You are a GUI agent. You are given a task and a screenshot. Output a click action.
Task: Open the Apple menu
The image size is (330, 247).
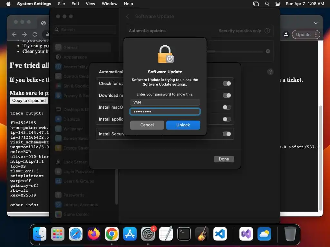[x=8, y=4]
